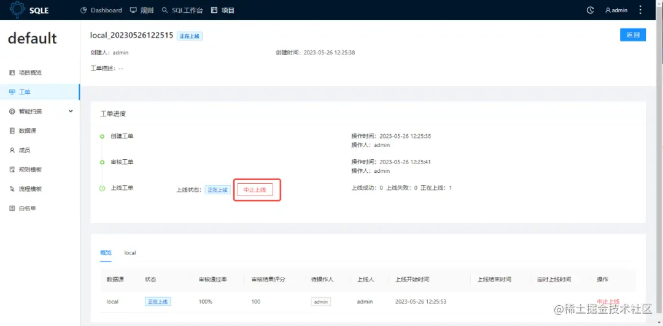
Task: Click the 2023-05-26 12:25:53 start time
Action: pos(421,301)
